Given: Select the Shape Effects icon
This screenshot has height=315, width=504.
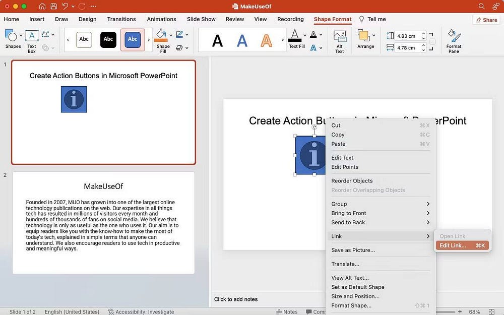Looking at the screenshot, I should coord(179,48).
